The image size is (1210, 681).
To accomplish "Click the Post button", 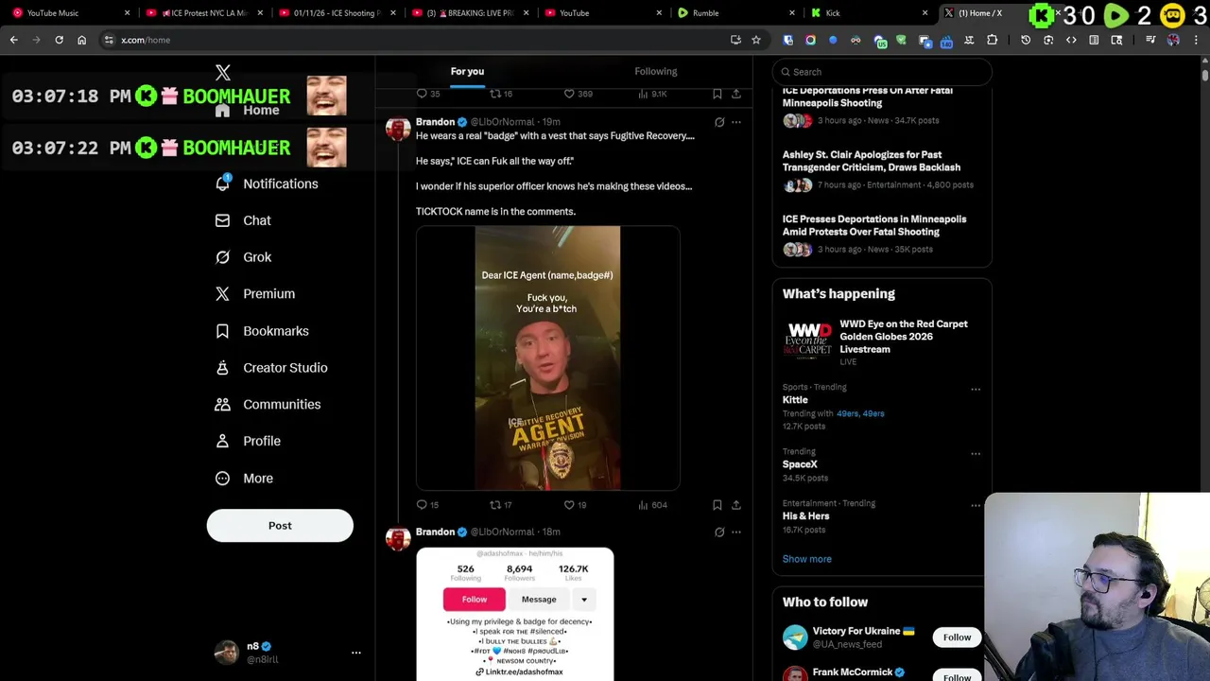I will click(280, 526).
